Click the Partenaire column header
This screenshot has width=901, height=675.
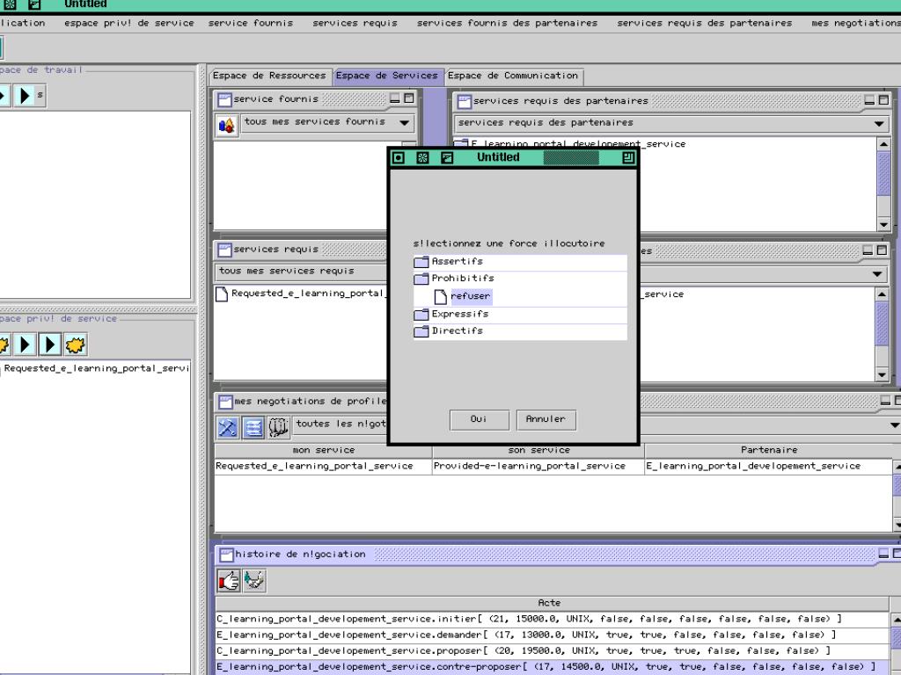click(769, 450)
